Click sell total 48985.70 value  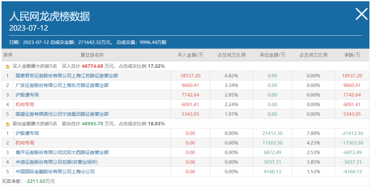(x=92, y=124)
